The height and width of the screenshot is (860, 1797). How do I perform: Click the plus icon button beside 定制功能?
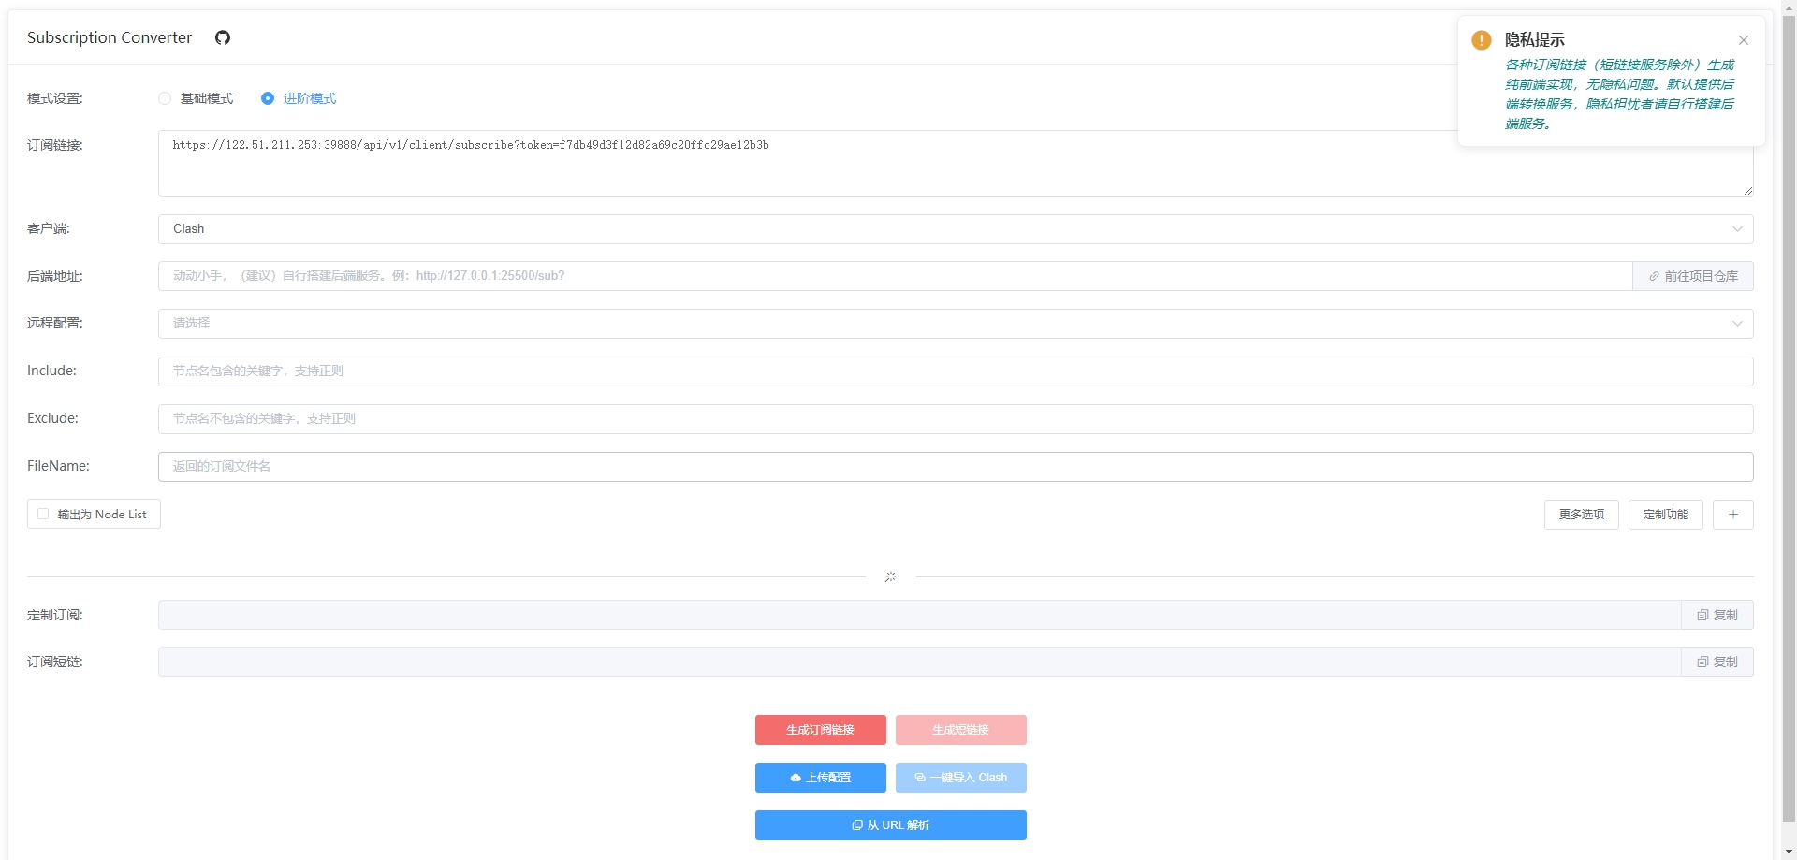1733,515
